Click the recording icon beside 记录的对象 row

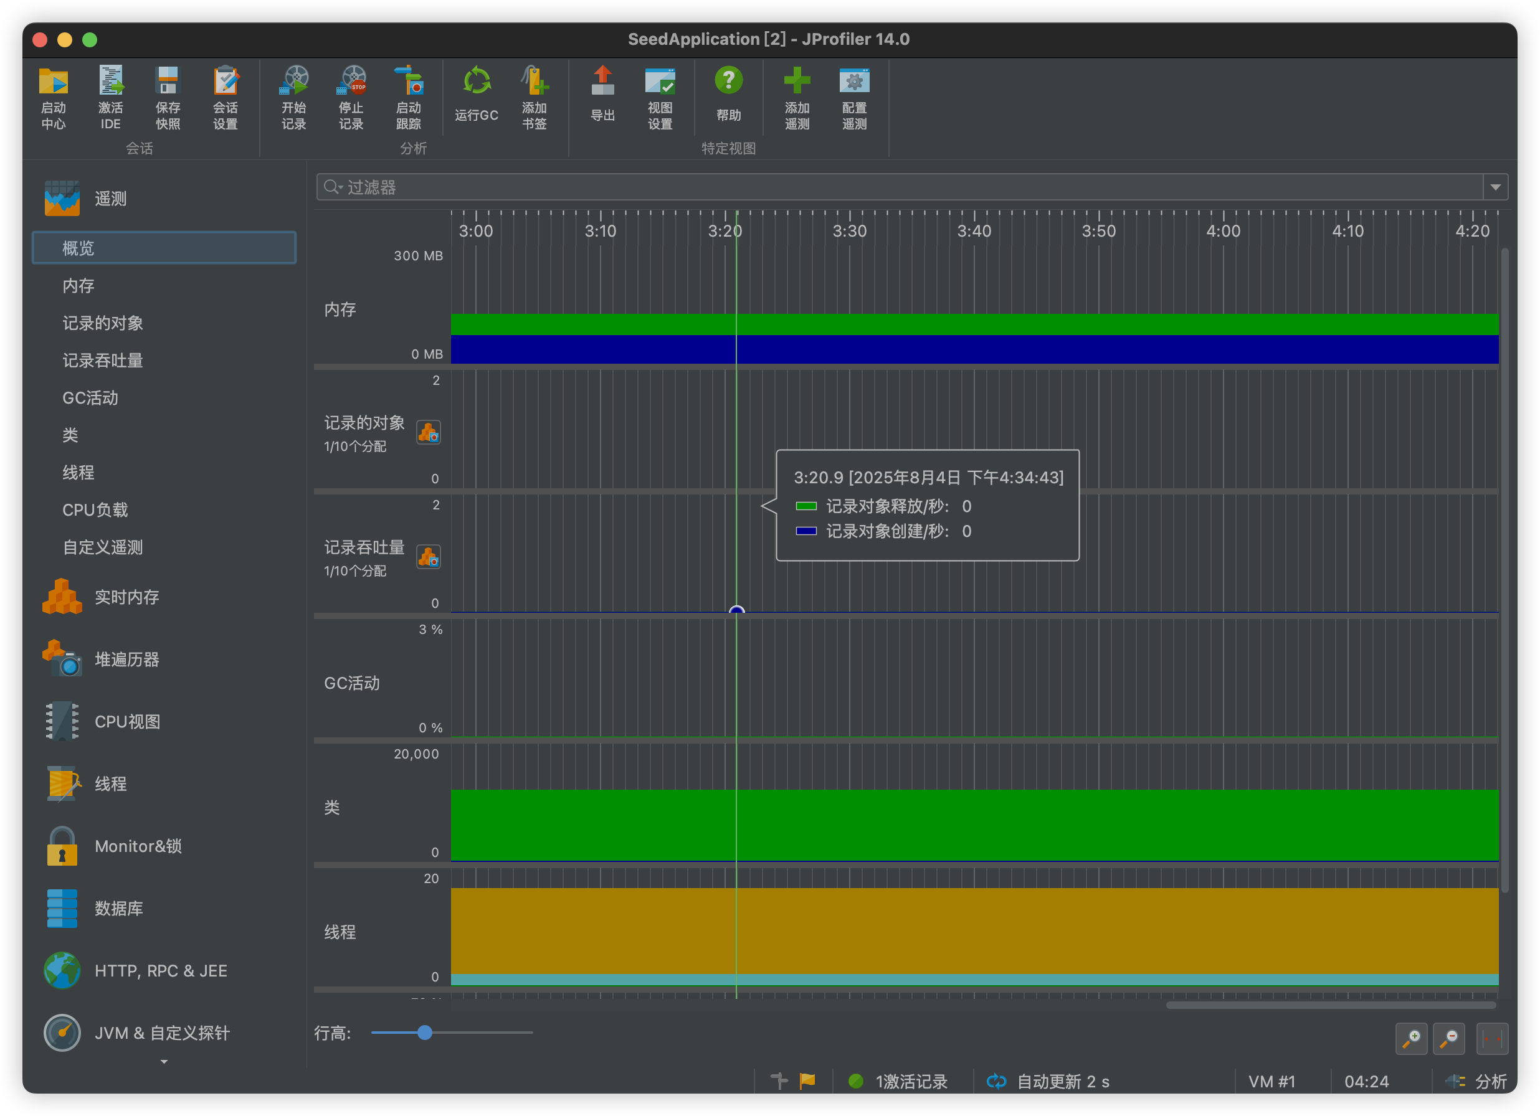pyautogui.click(x=429, y=432)
